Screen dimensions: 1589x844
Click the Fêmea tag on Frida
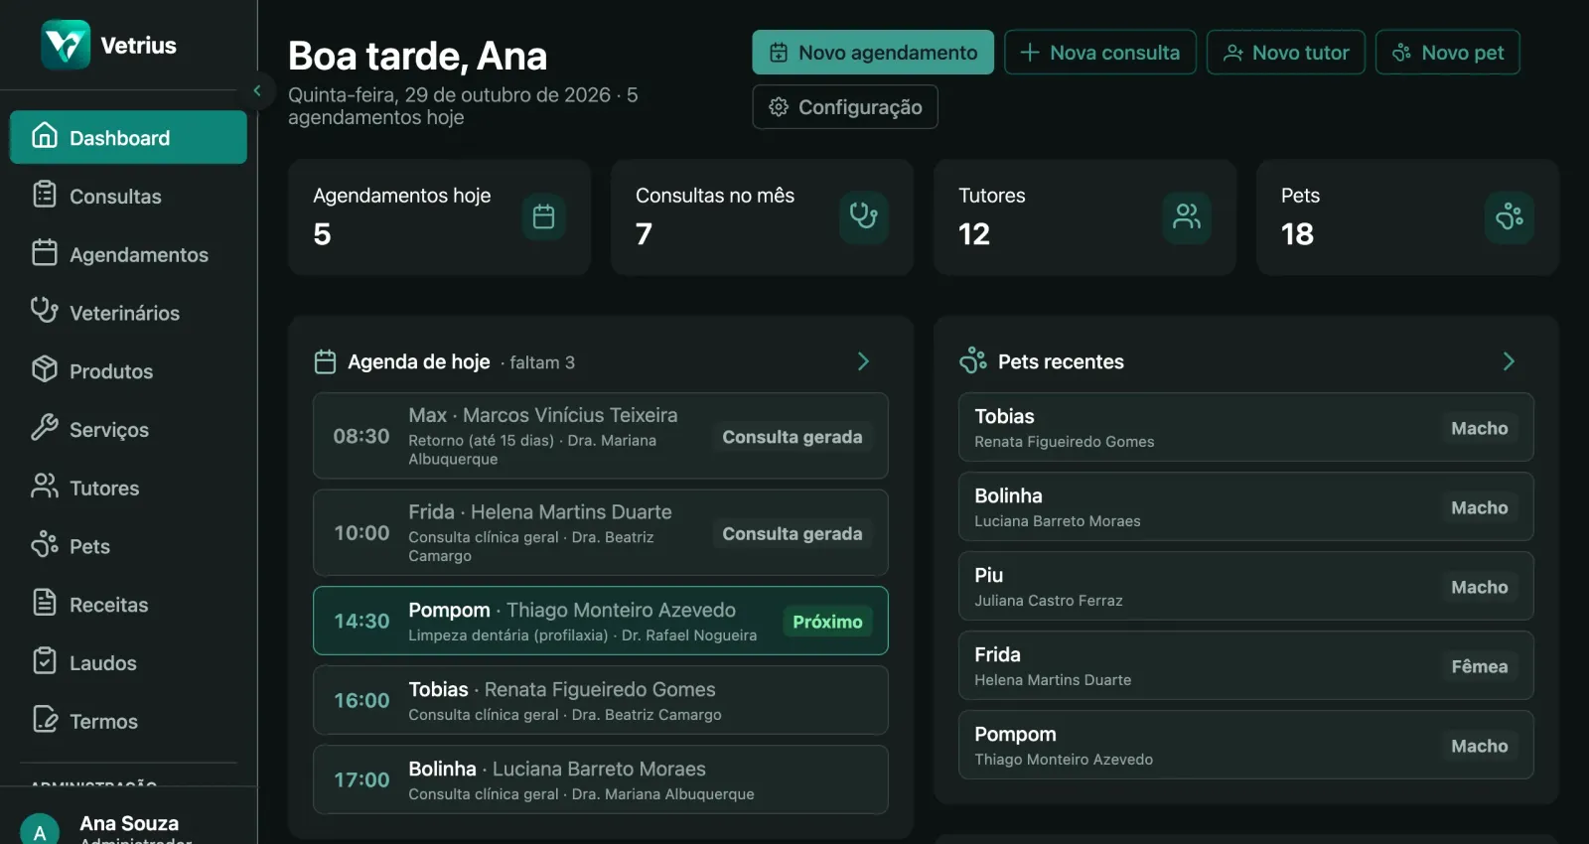tap(1480, 667)
